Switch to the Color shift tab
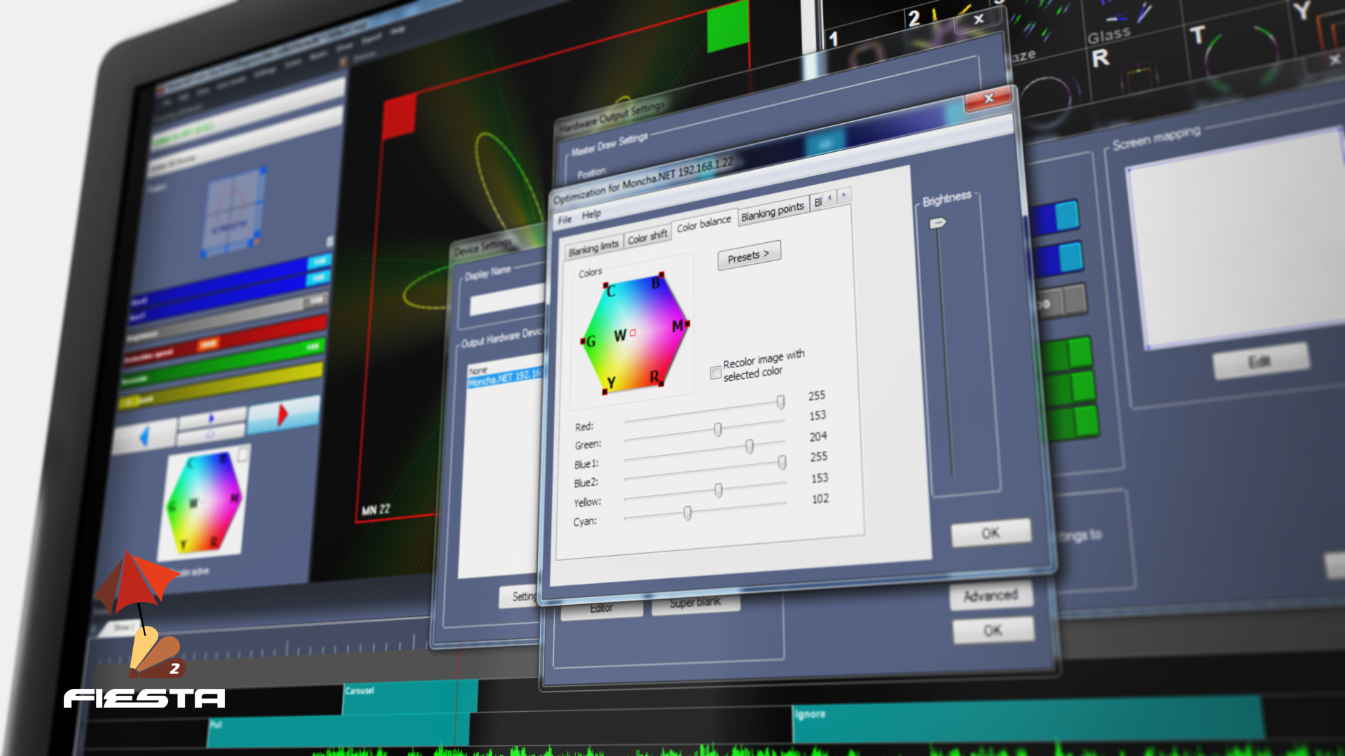 coord(647,237)
